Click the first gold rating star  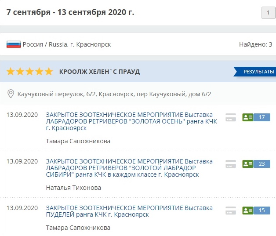pyautogui.click(x=11, y=72)
